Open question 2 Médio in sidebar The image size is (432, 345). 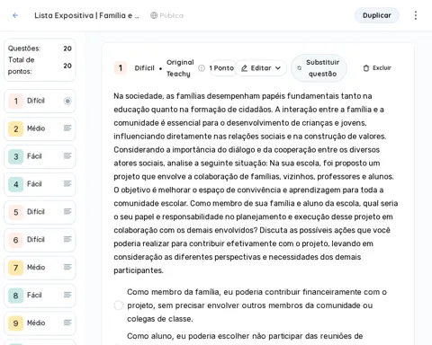point(40,128)
